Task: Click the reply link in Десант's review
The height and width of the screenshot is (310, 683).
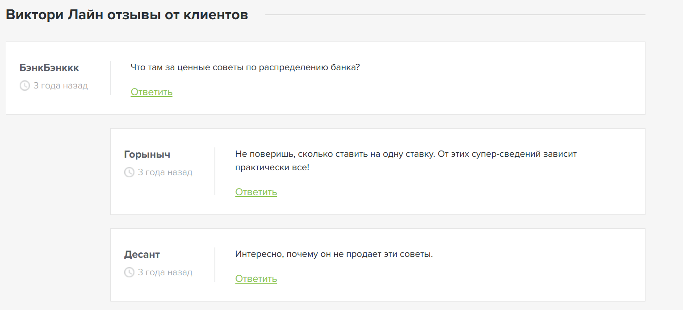Action: tap(256, 278)
